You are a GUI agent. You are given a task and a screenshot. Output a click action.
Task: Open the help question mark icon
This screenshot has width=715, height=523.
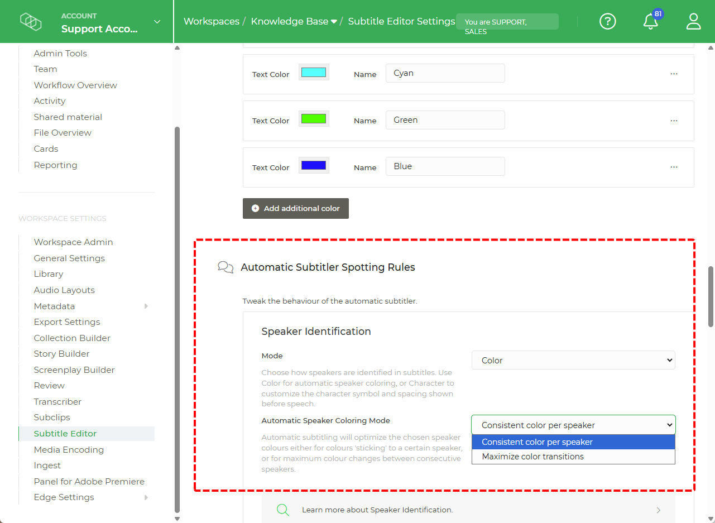608,21
